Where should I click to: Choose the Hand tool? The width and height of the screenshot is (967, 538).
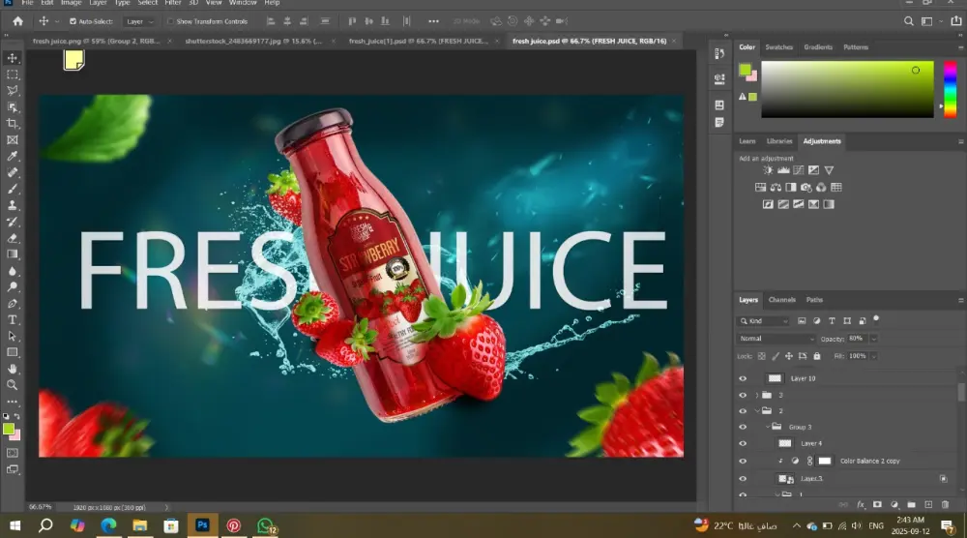tap(13, 369)
